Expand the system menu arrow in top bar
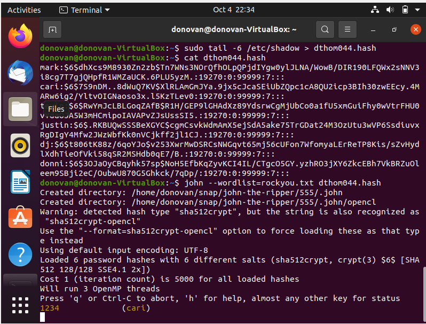This screenshot has width=426, height=324. click(417, 10)
